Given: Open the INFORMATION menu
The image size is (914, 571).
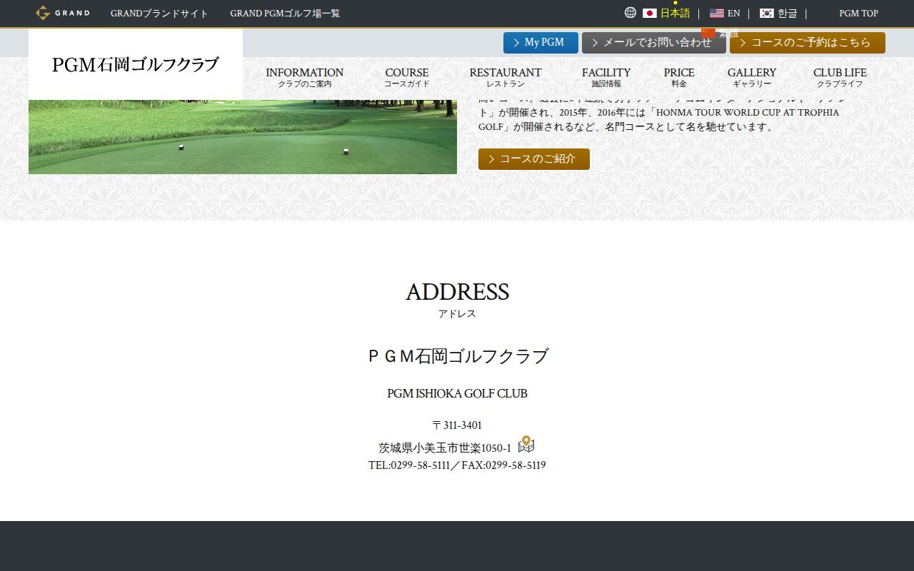Looking at the screenshot, I should [305, 77].
